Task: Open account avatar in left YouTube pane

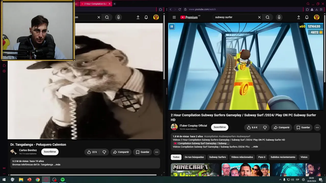Action: tap(156, 17)
